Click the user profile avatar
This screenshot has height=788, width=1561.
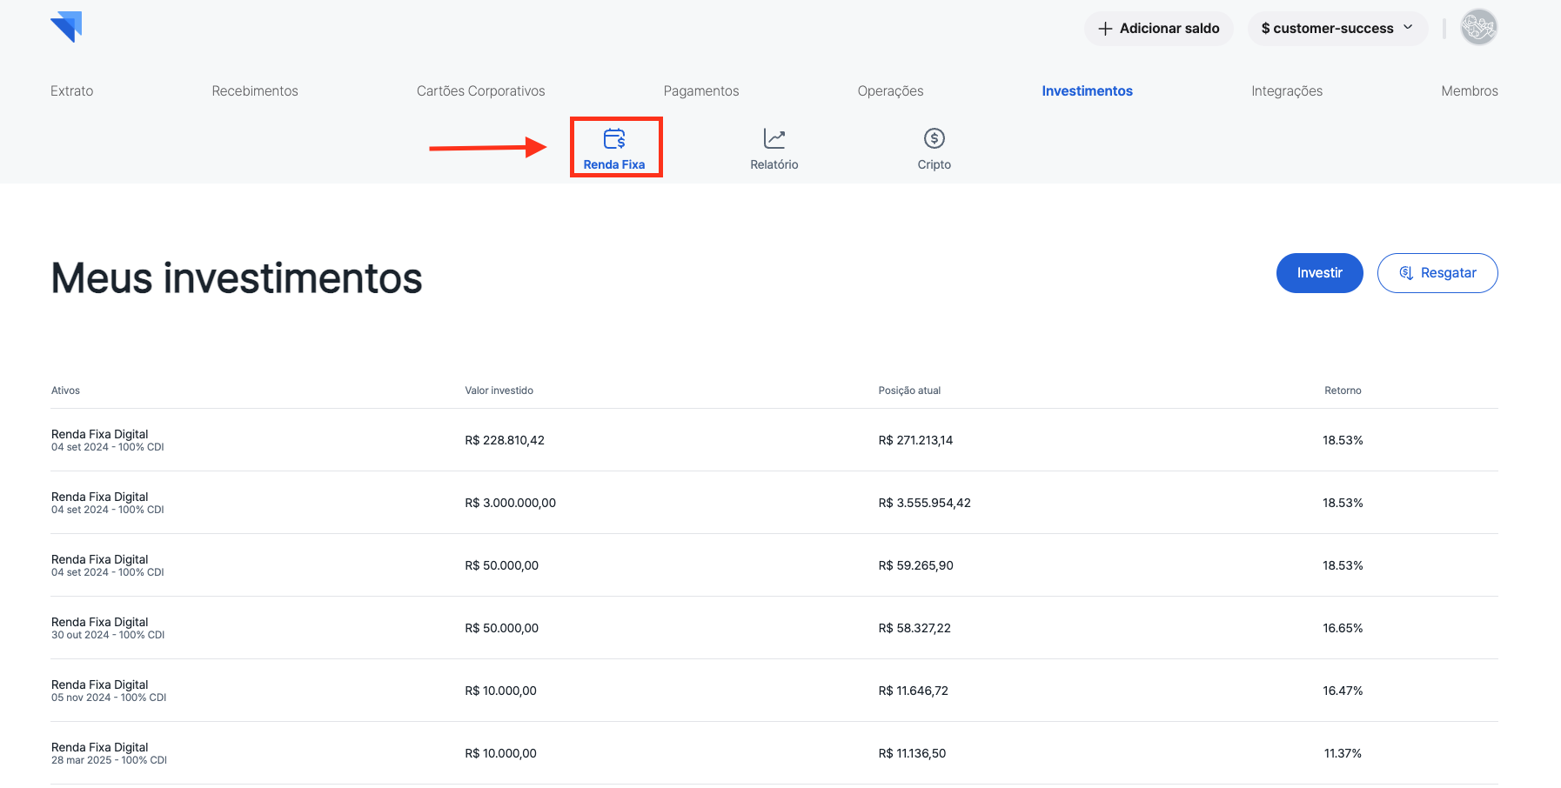pos(1478,28)
